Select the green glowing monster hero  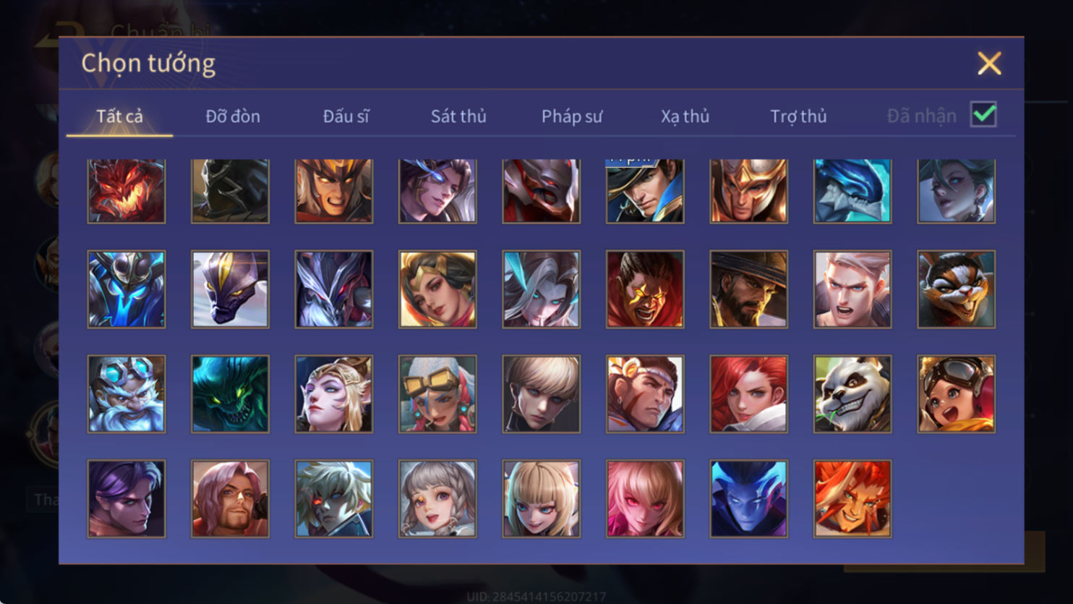tap(230, 394)
